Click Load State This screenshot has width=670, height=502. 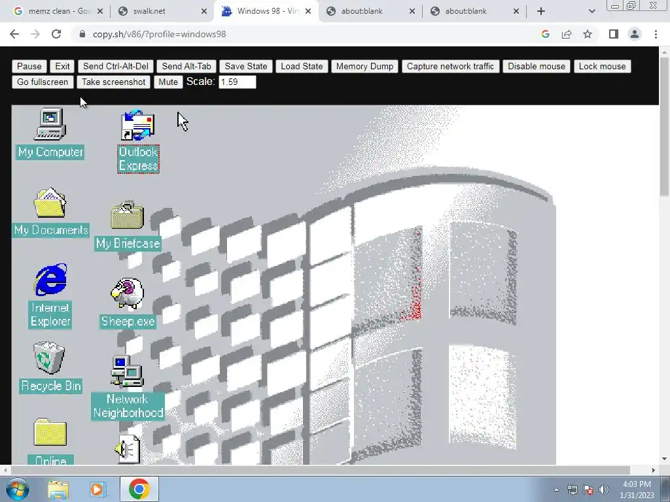point(302,66)
